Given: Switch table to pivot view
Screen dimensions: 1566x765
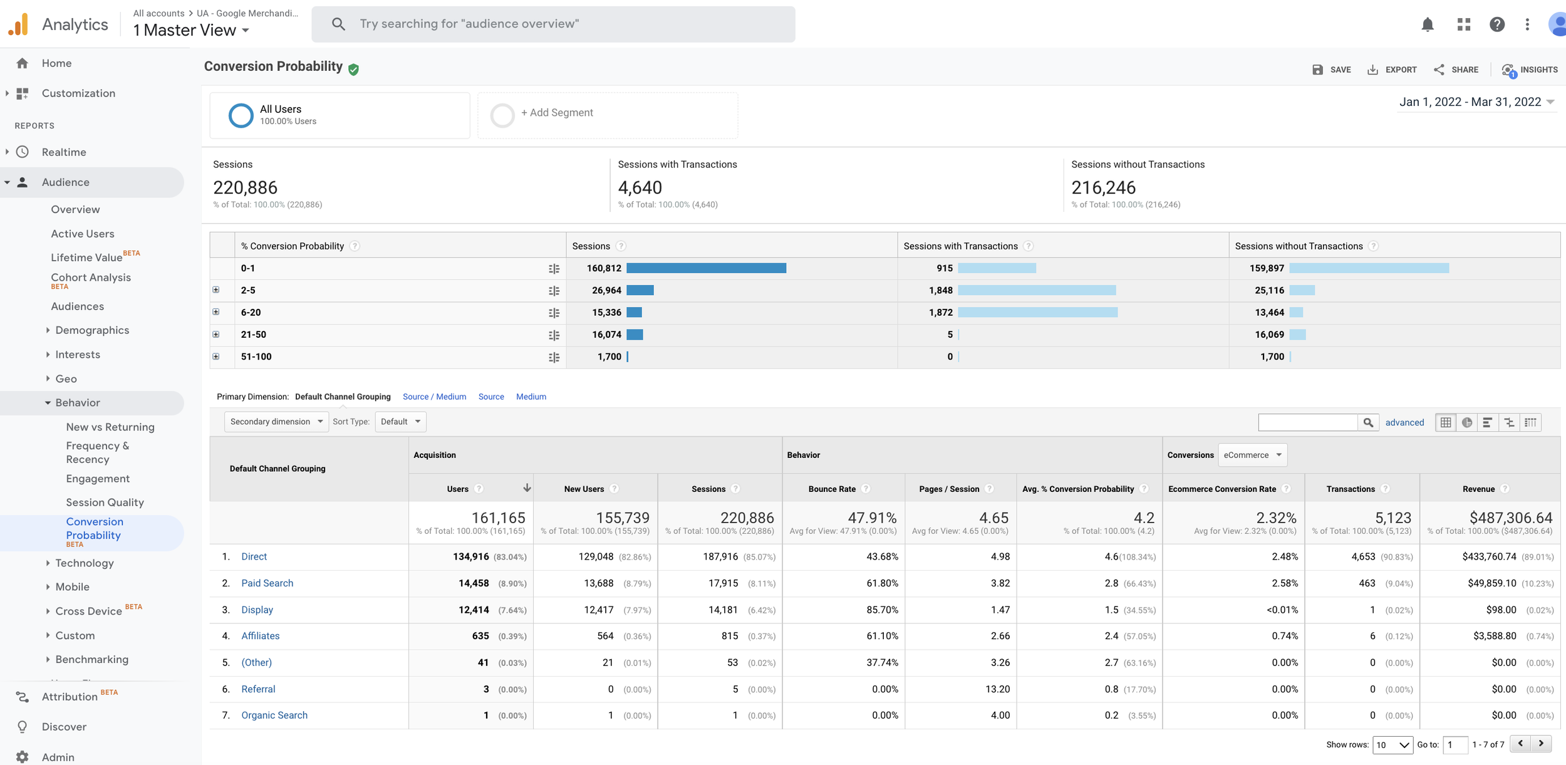Looking at the screenshot, I should pyautogui.click(x=1530, y=422).
